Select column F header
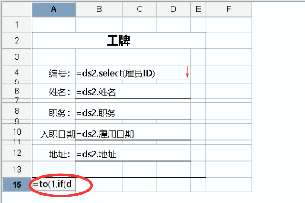This screenshot has height=203, width=305. click(x=228, y=10)
